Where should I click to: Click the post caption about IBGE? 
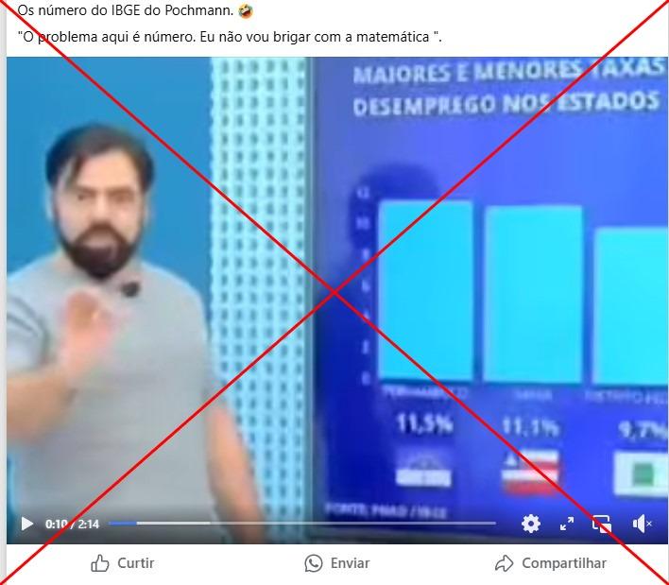tap(126, 10)
